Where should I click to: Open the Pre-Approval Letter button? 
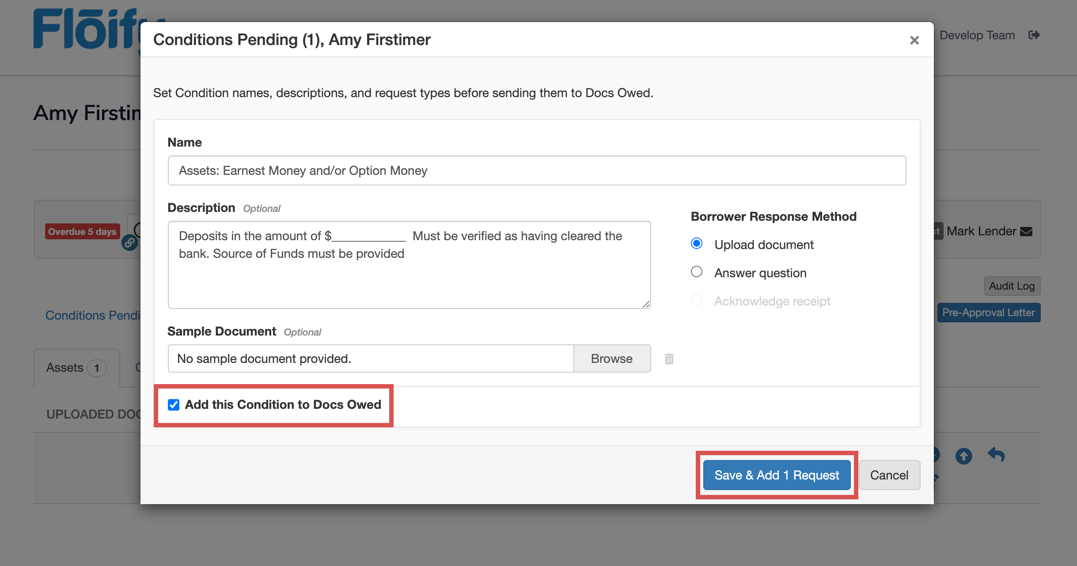(988, 313)
